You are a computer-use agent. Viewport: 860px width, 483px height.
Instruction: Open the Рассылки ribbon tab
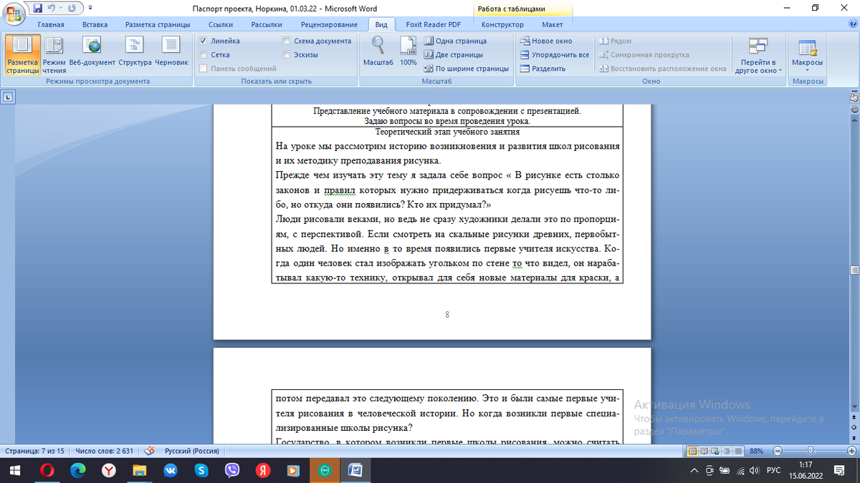[x=267, y=24]
